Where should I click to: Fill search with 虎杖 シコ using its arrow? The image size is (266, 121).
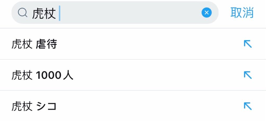pos(248,106)
